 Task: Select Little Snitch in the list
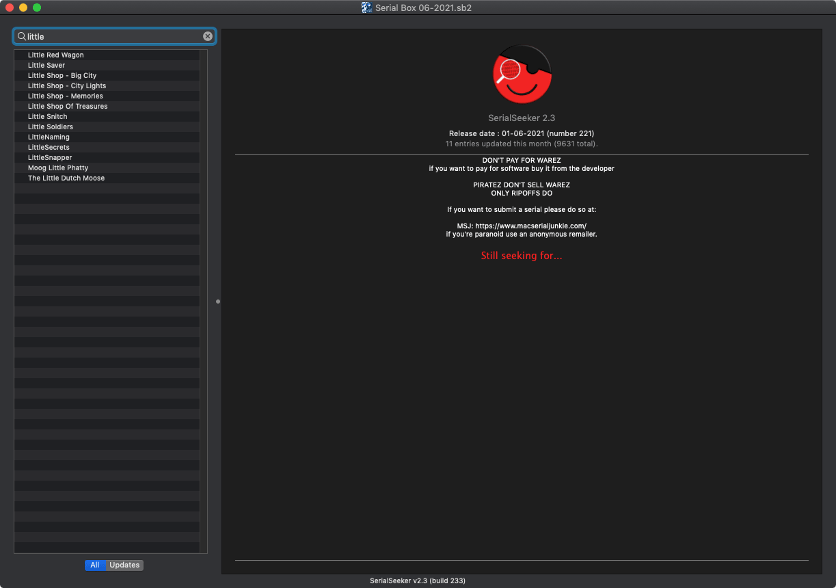tap(48, 117)
